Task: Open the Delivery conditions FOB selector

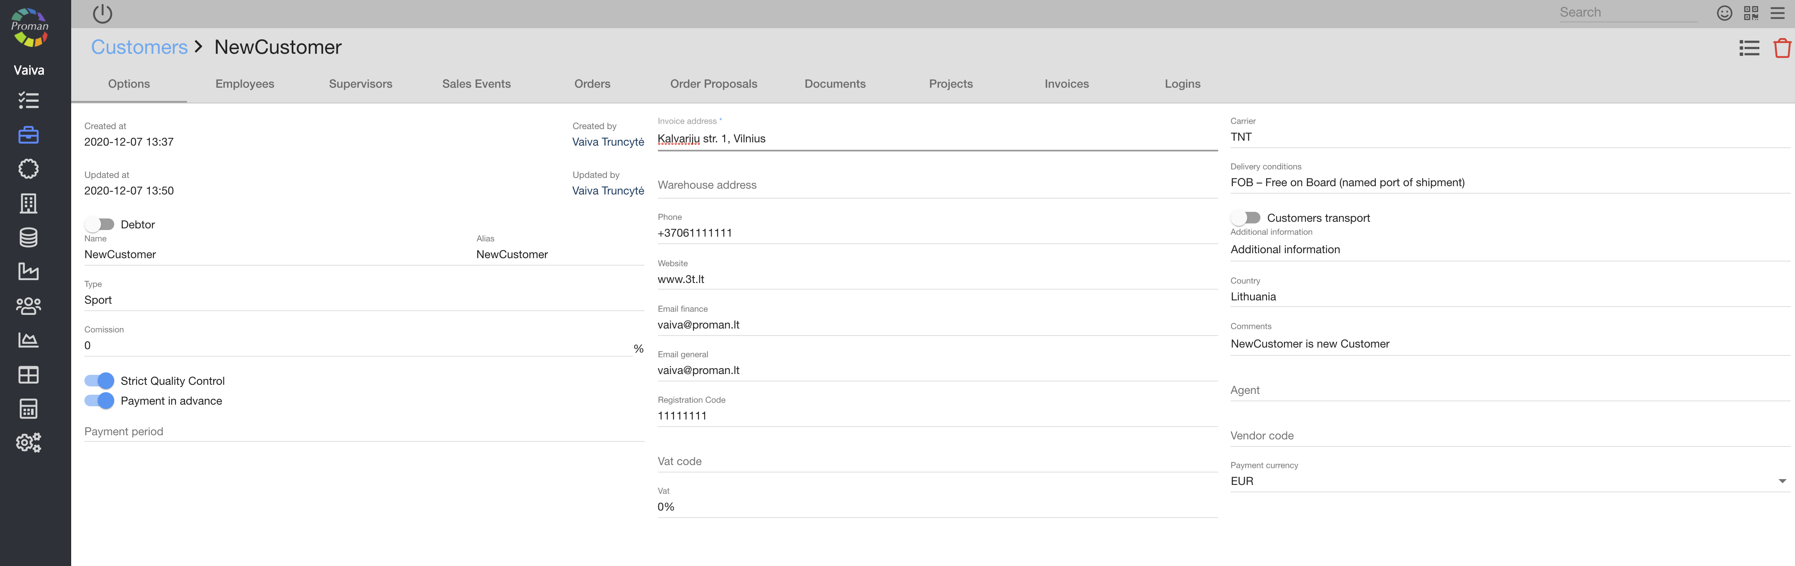Action: [1509, 182]
